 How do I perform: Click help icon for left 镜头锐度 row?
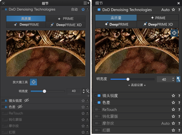[x=87, y=101]
